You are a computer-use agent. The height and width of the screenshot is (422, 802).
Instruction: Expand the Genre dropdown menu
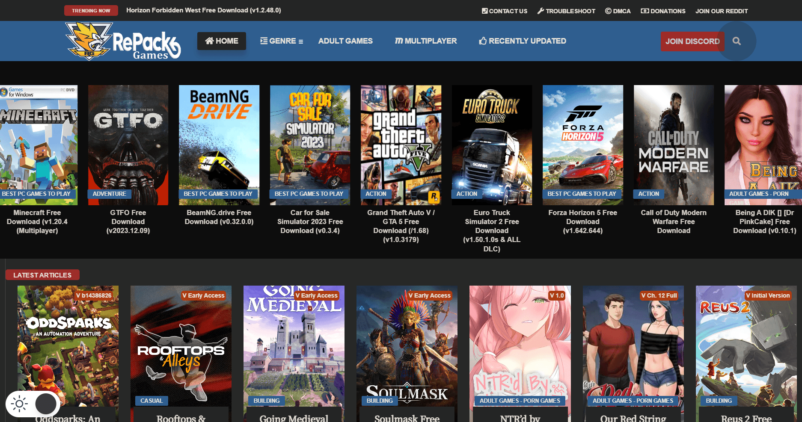click(x=282, y=41)
